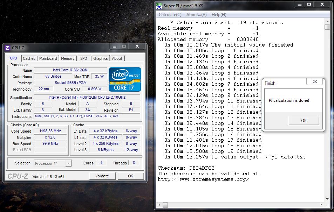Click the Level 2 value '4 x 256 KBytes'
The width and height of the screenshot is (334, 212).
coord(105,143)
